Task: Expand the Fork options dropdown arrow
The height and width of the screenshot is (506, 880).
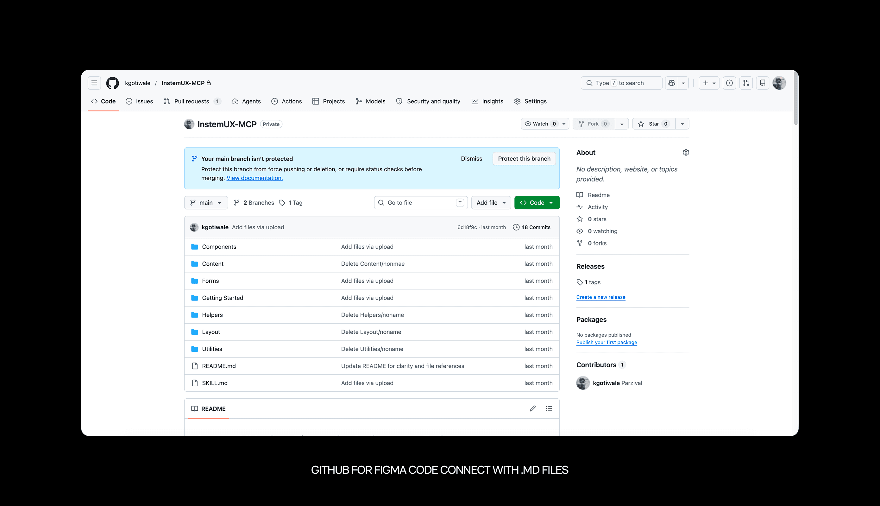Action: 622,124
